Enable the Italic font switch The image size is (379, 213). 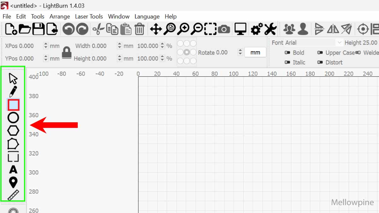tap(287, 62)
